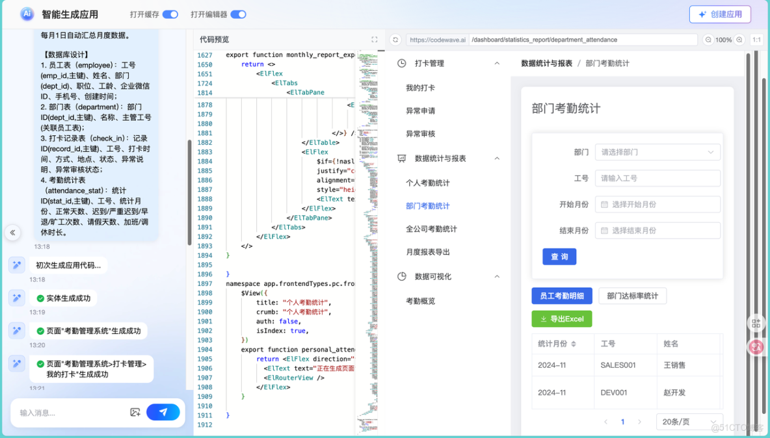Viewport: 770px width, 438px height.
Task: Click the 创建应用 button
Action: tap(720, 14)
